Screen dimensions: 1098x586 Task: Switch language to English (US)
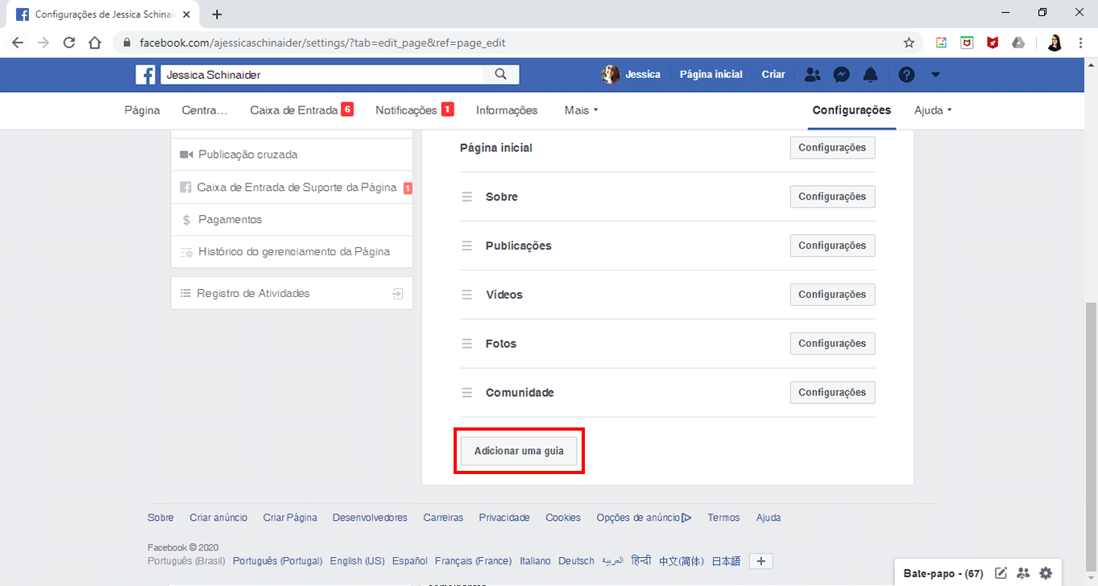357,561
